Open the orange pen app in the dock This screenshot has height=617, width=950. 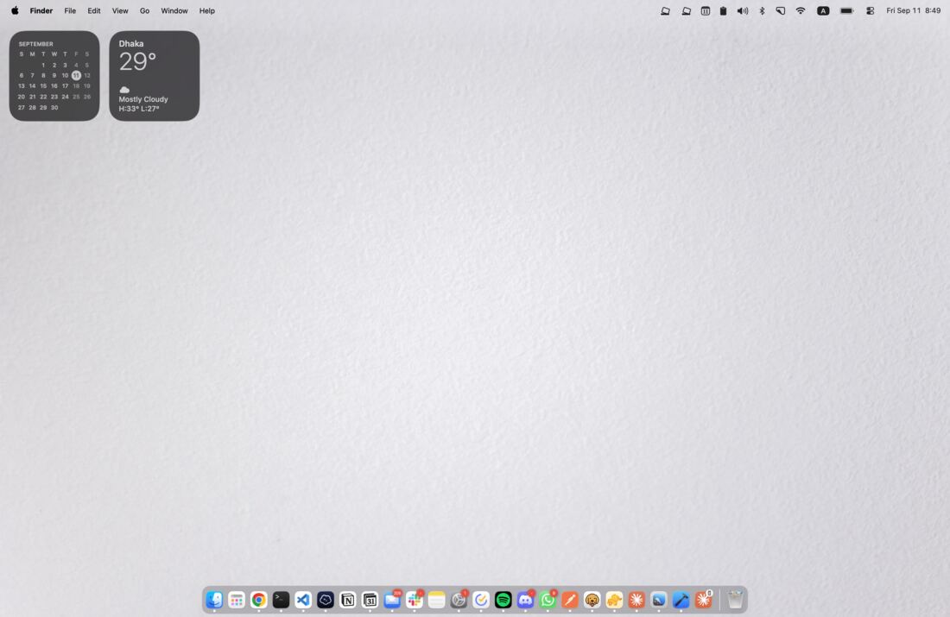tap(569, 600)
